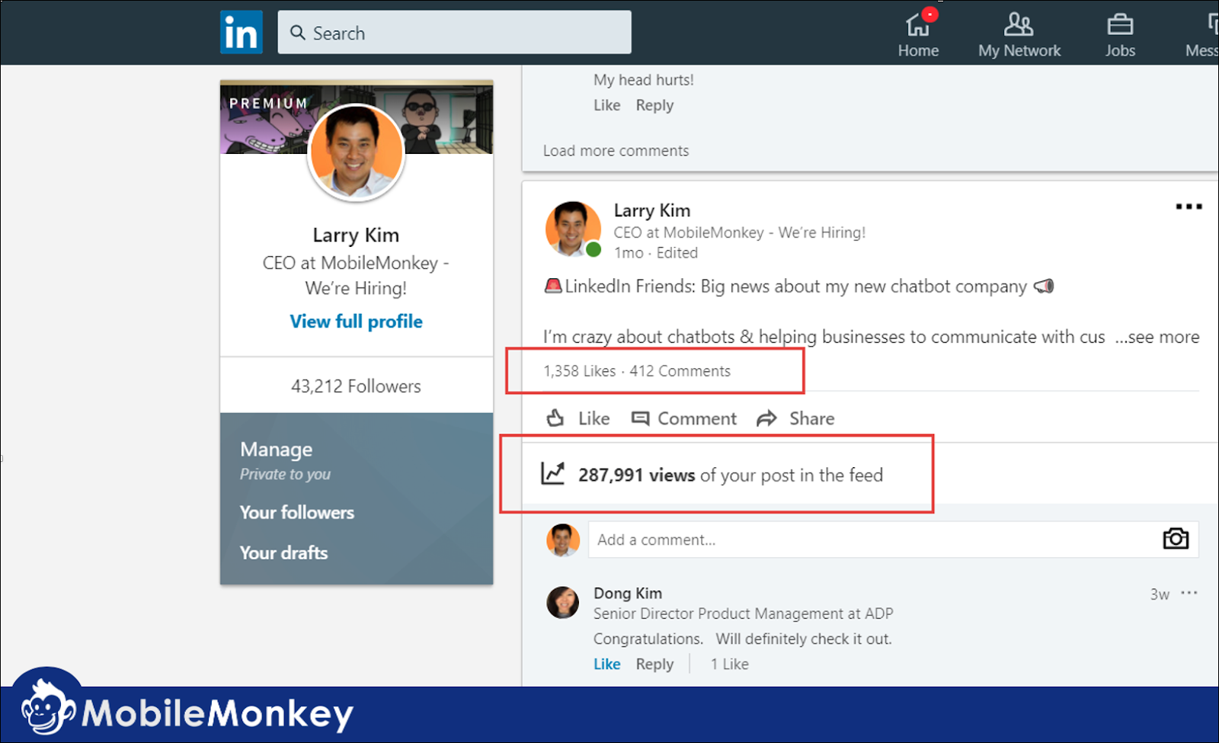The width and height of the screenshot is (1219, 743).
Task: Click the PREMIUM badge on profile card
Action: pos(268,103)
